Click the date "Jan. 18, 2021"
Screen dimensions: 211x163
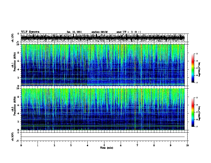coord(74,32)
